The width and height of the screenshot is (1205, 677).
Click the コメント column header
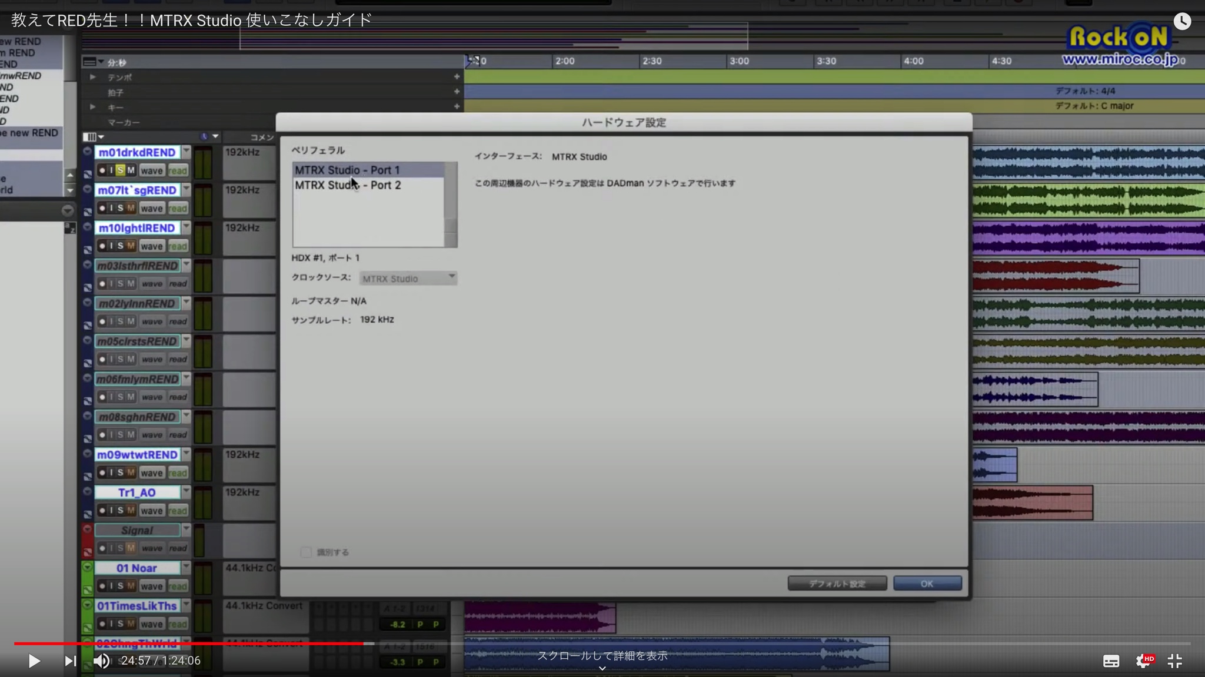262,137
